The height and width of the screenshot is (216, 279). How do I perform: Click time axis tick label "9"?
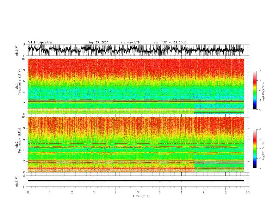point(225,192)
